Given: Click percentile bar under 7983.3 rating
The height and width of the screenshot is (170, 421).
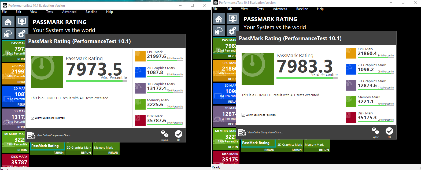Looking at the screenshot, I should click(307, 78).
